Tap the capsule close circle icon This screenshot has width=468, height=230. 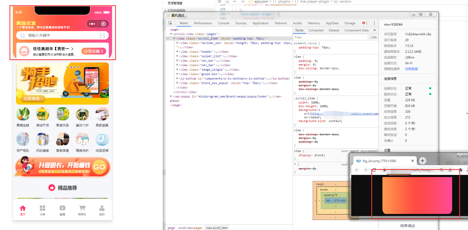click(x=104, y=24)
